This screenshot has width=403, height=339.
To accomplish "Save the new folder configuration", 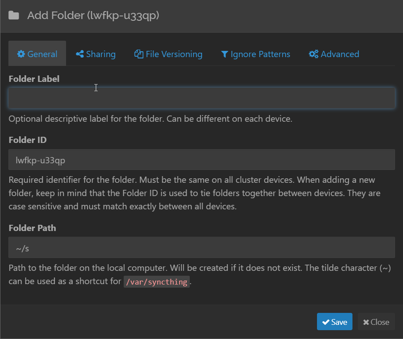I will pyautogui.click(x=334, y=322).
